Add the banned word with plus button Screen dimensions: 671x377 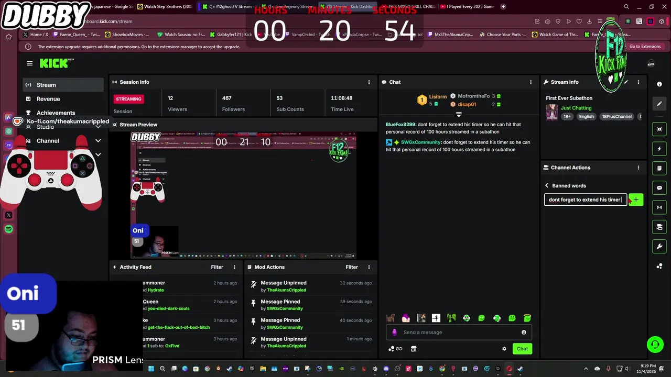636,199
